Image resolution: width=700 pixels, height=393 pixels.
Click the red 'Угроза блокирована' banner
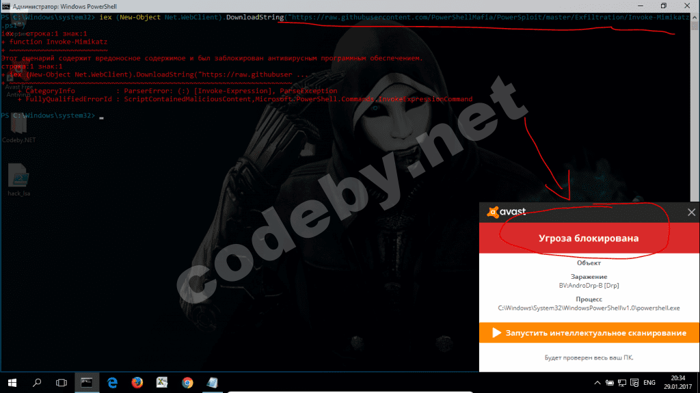click(589, 238)
